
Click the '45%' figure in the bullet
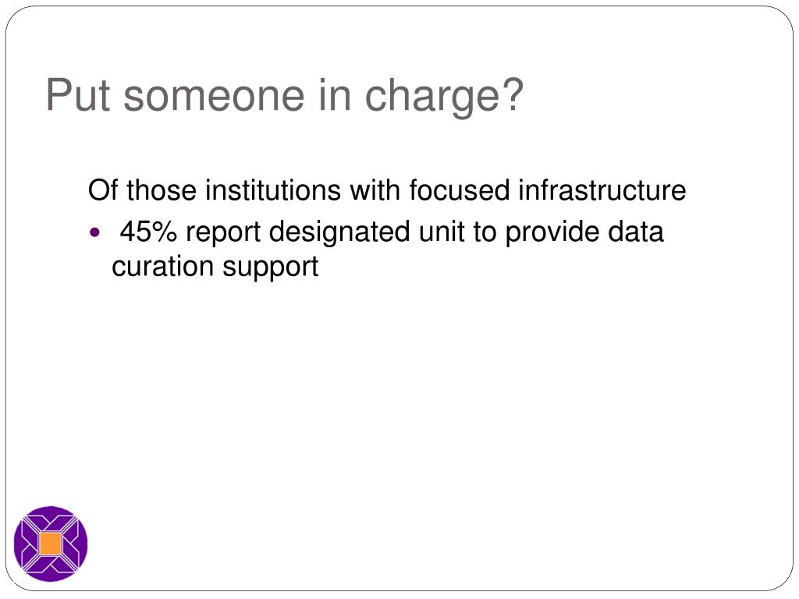tap(148, 232)
